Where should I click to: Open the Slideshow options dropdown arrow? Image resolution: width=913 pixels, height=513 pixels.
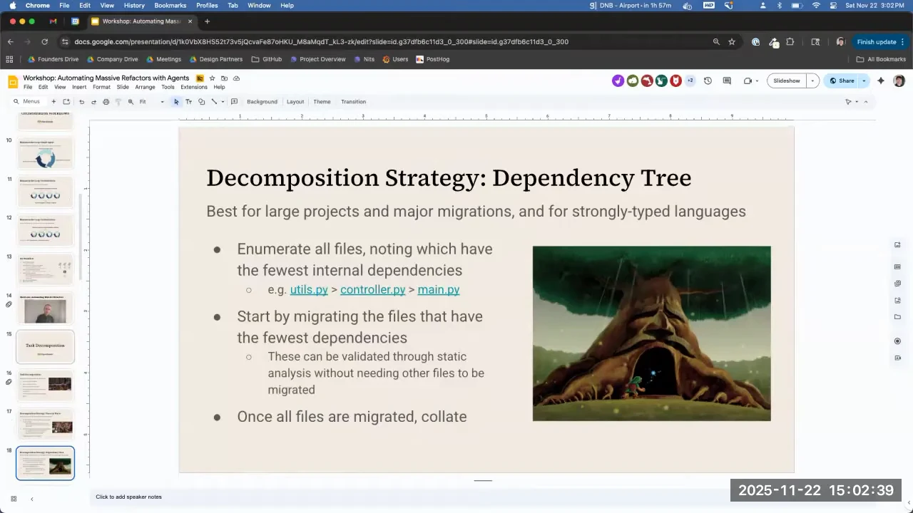click(x=812, y=81)
